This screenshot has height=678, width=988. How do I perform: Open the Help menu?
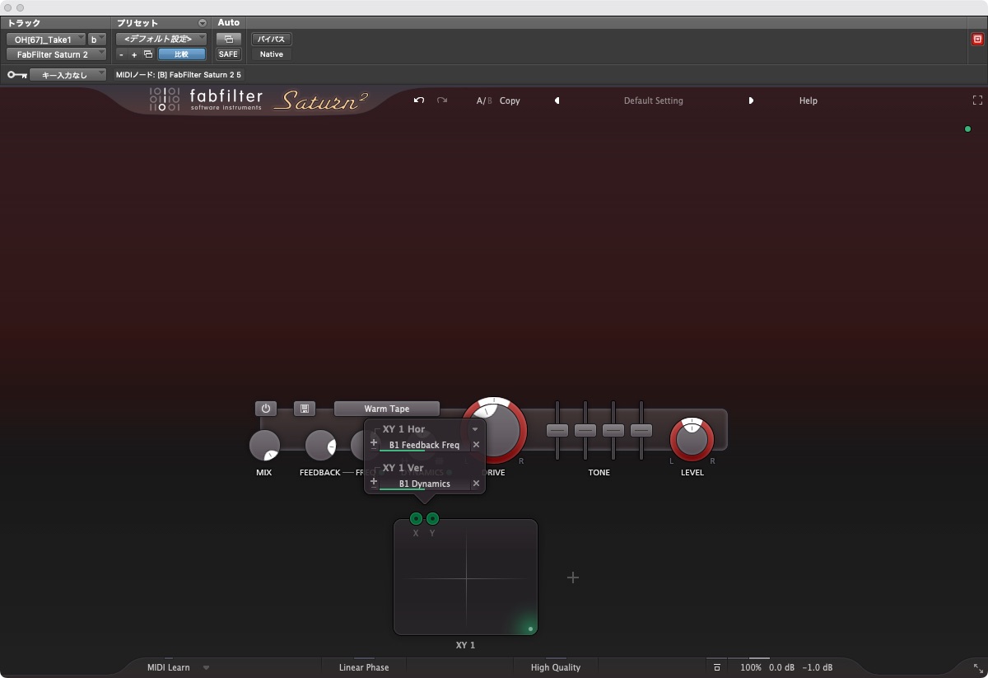pyautogui.click(x=808, y=101)
